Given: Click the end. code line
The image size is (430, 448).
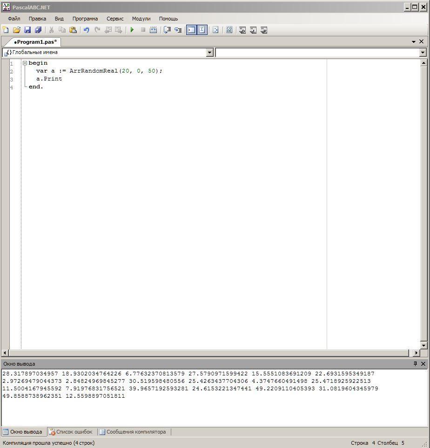Looking at the screenshot, I should [36, 87].
